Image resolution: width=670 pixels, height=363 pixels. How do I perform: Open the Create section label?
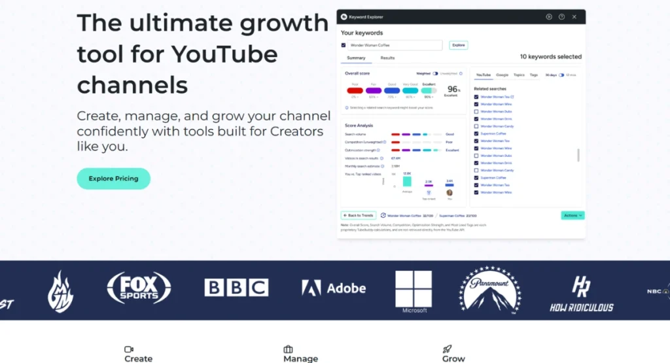click(x=139, y=358)
